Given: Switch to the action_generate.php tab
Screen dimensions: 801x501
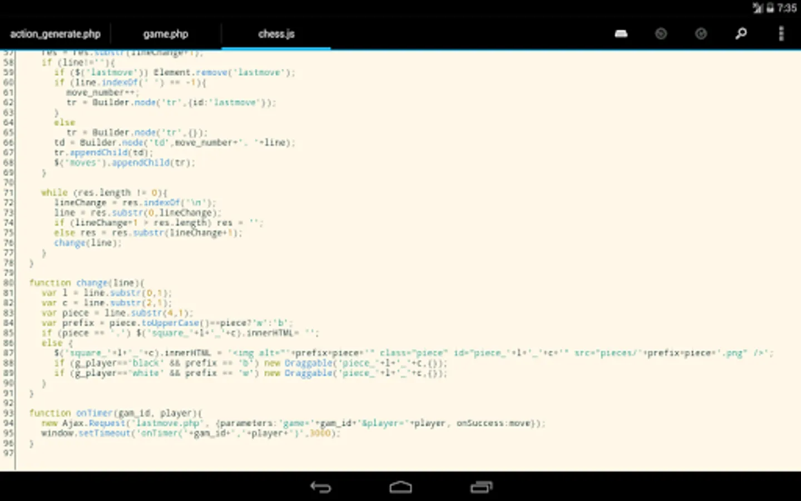Looking at the screenshot, I should 55,34.
